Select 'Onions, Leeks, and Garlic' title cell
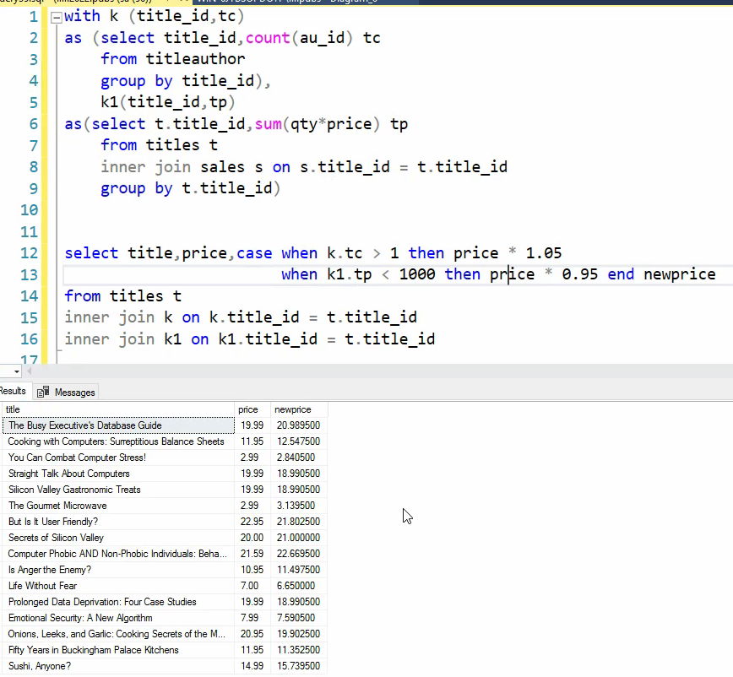This screenshot has width=733, height=677. click(118, 634)
